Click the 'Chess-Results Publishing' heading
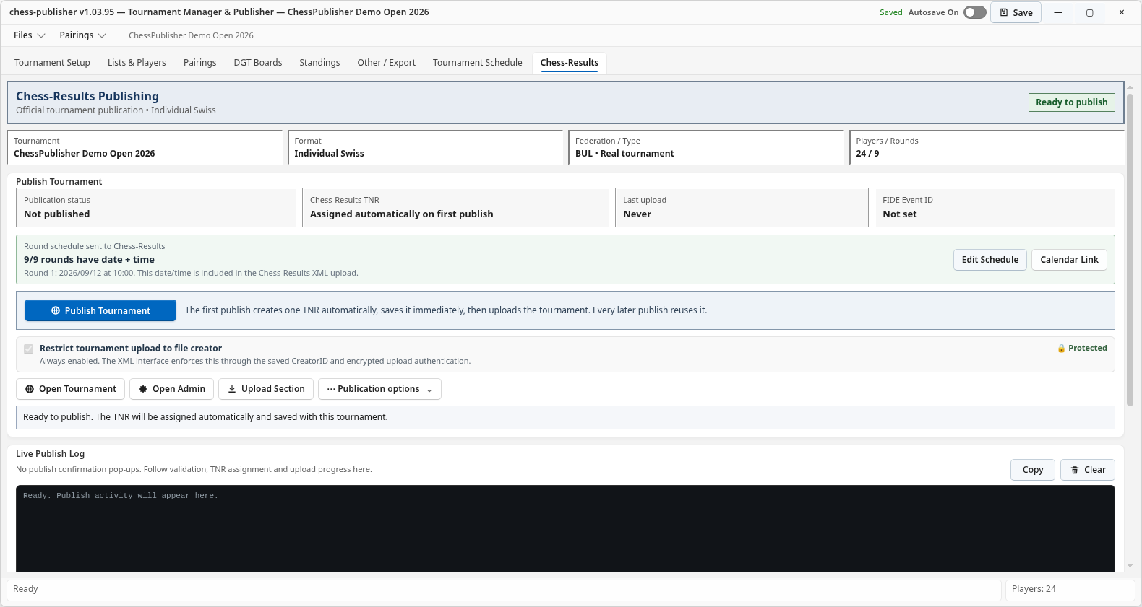Viewport: 1142px width, 607px height. click(x=87, y=96)
